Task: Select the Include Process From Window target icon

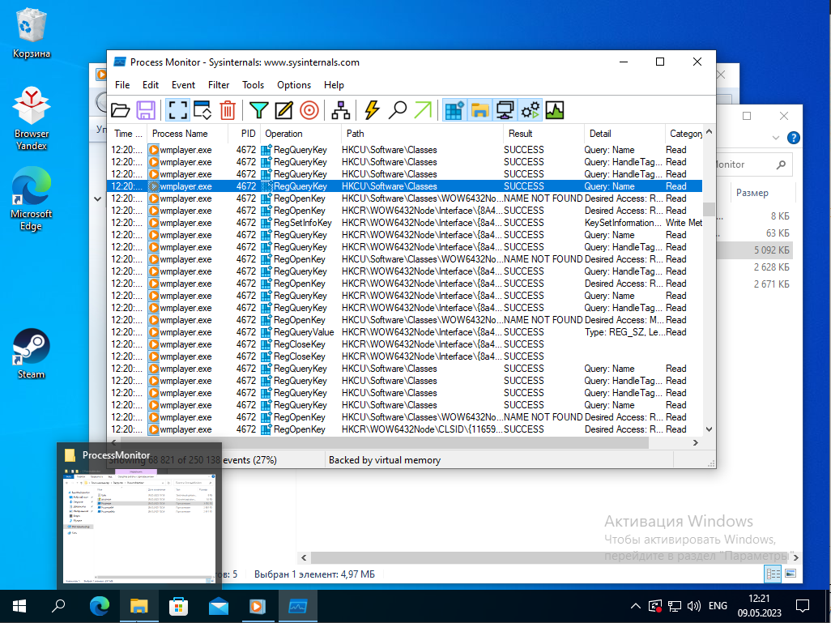Action: click(x=309, y=110)
